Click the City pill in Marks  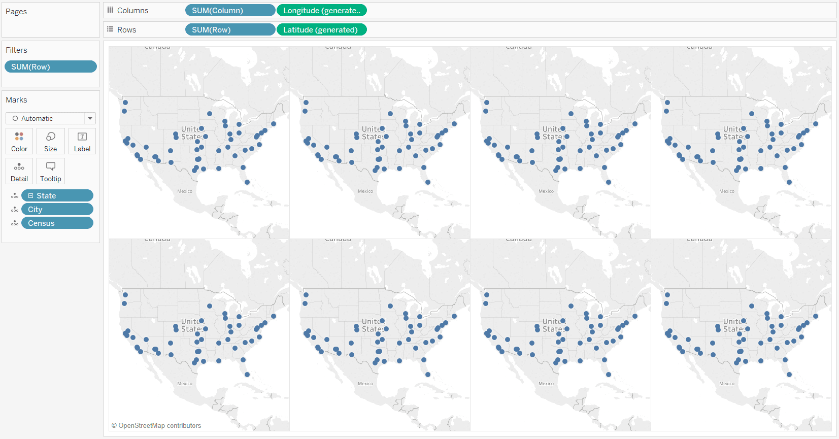point(57,210)
